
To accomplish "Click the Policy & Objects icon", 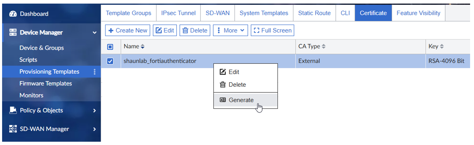I will pos(13,110).
